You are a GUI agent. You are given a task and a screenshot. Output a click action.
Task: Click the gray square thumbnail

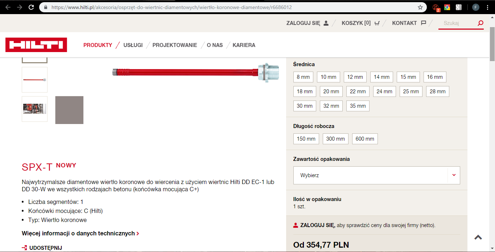click(69, 110)
